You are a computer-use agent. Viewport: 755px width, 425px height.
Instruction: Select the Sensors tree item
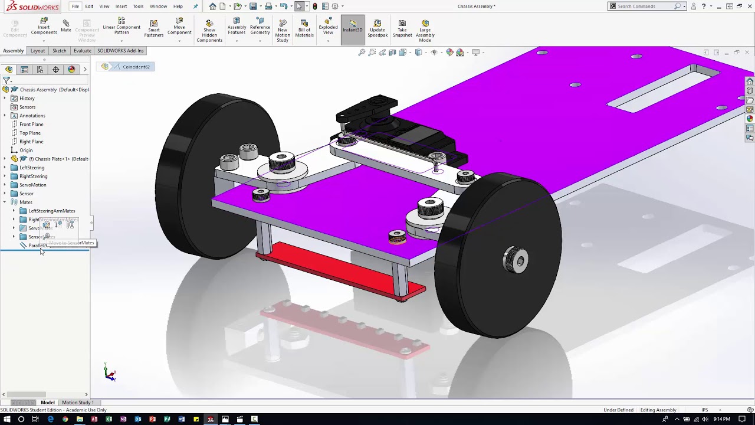27,107
